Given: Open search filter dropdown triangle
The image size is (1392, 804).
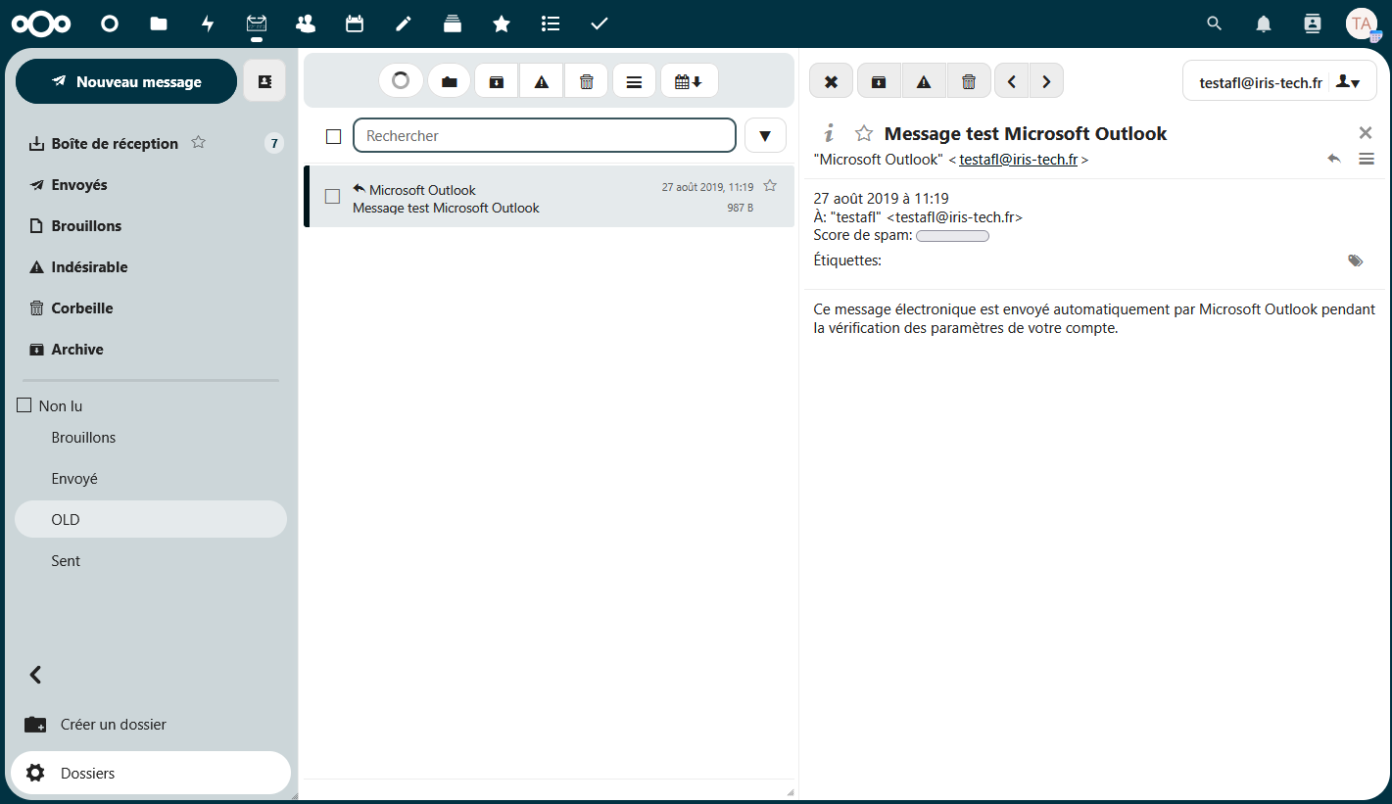Looking at the screenshot, I should [x=765, y=135].
